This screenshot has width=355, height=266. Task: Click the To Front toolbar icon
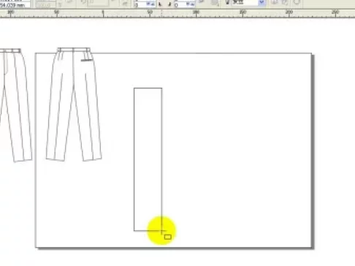[275, 2]
